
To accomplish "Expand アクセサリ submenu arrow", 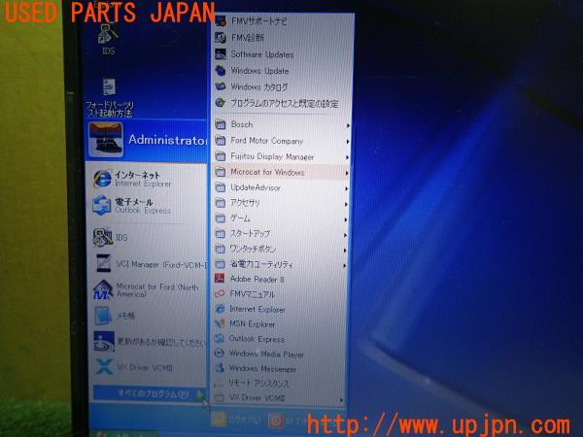I will pos(346,204).
